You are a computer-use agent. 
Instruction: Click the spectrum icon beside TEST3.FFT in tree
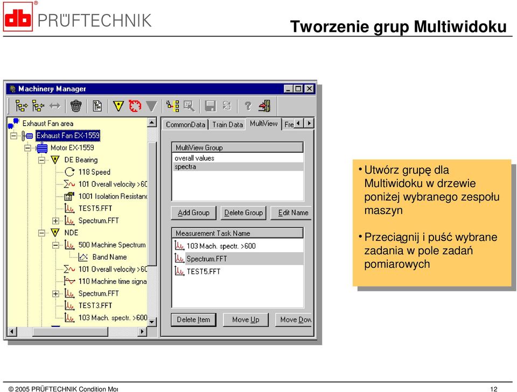pyautogui.click(x=69, y=305)
